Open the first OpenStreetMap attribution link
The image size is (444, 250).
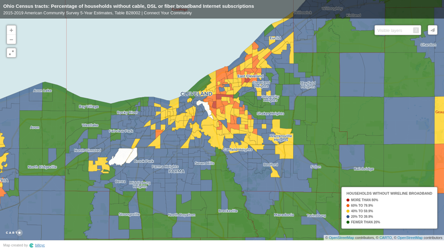341,238
